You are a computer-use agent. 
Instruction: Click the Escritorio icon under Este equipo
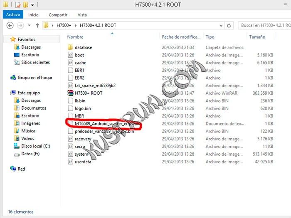pos(17,115)
